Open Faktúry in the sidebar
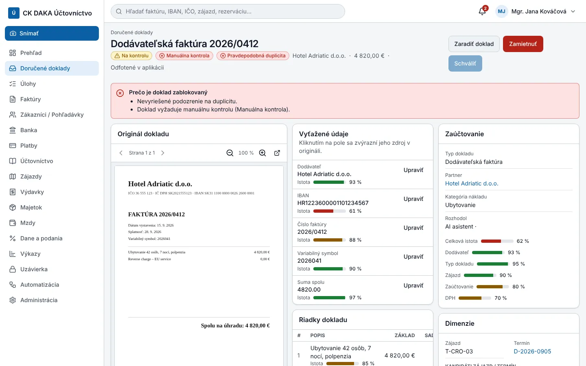The image size is (586, 366). [52, 99]
